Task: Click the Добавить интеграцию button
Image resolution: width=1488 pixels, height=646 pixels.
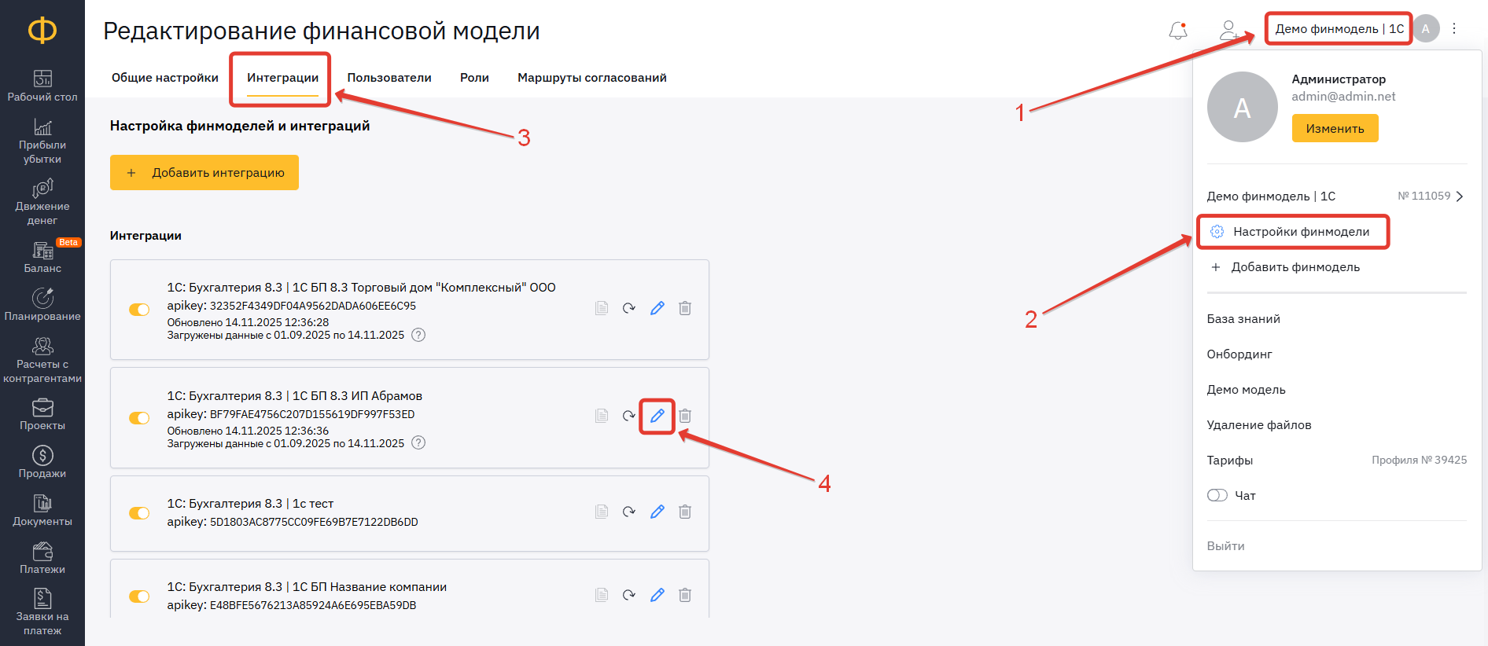Action: (204, 173)
